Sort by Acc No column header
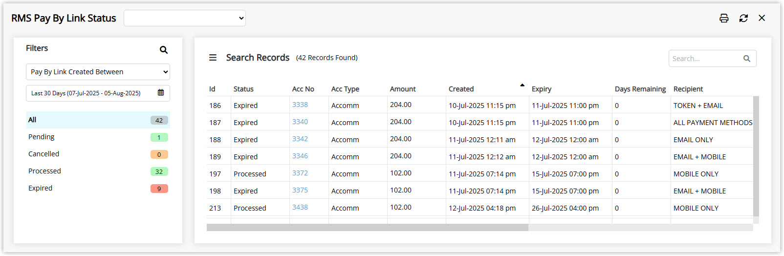This screenshot has width=784, height=256. pyautogui.click(x=303, y=89)
